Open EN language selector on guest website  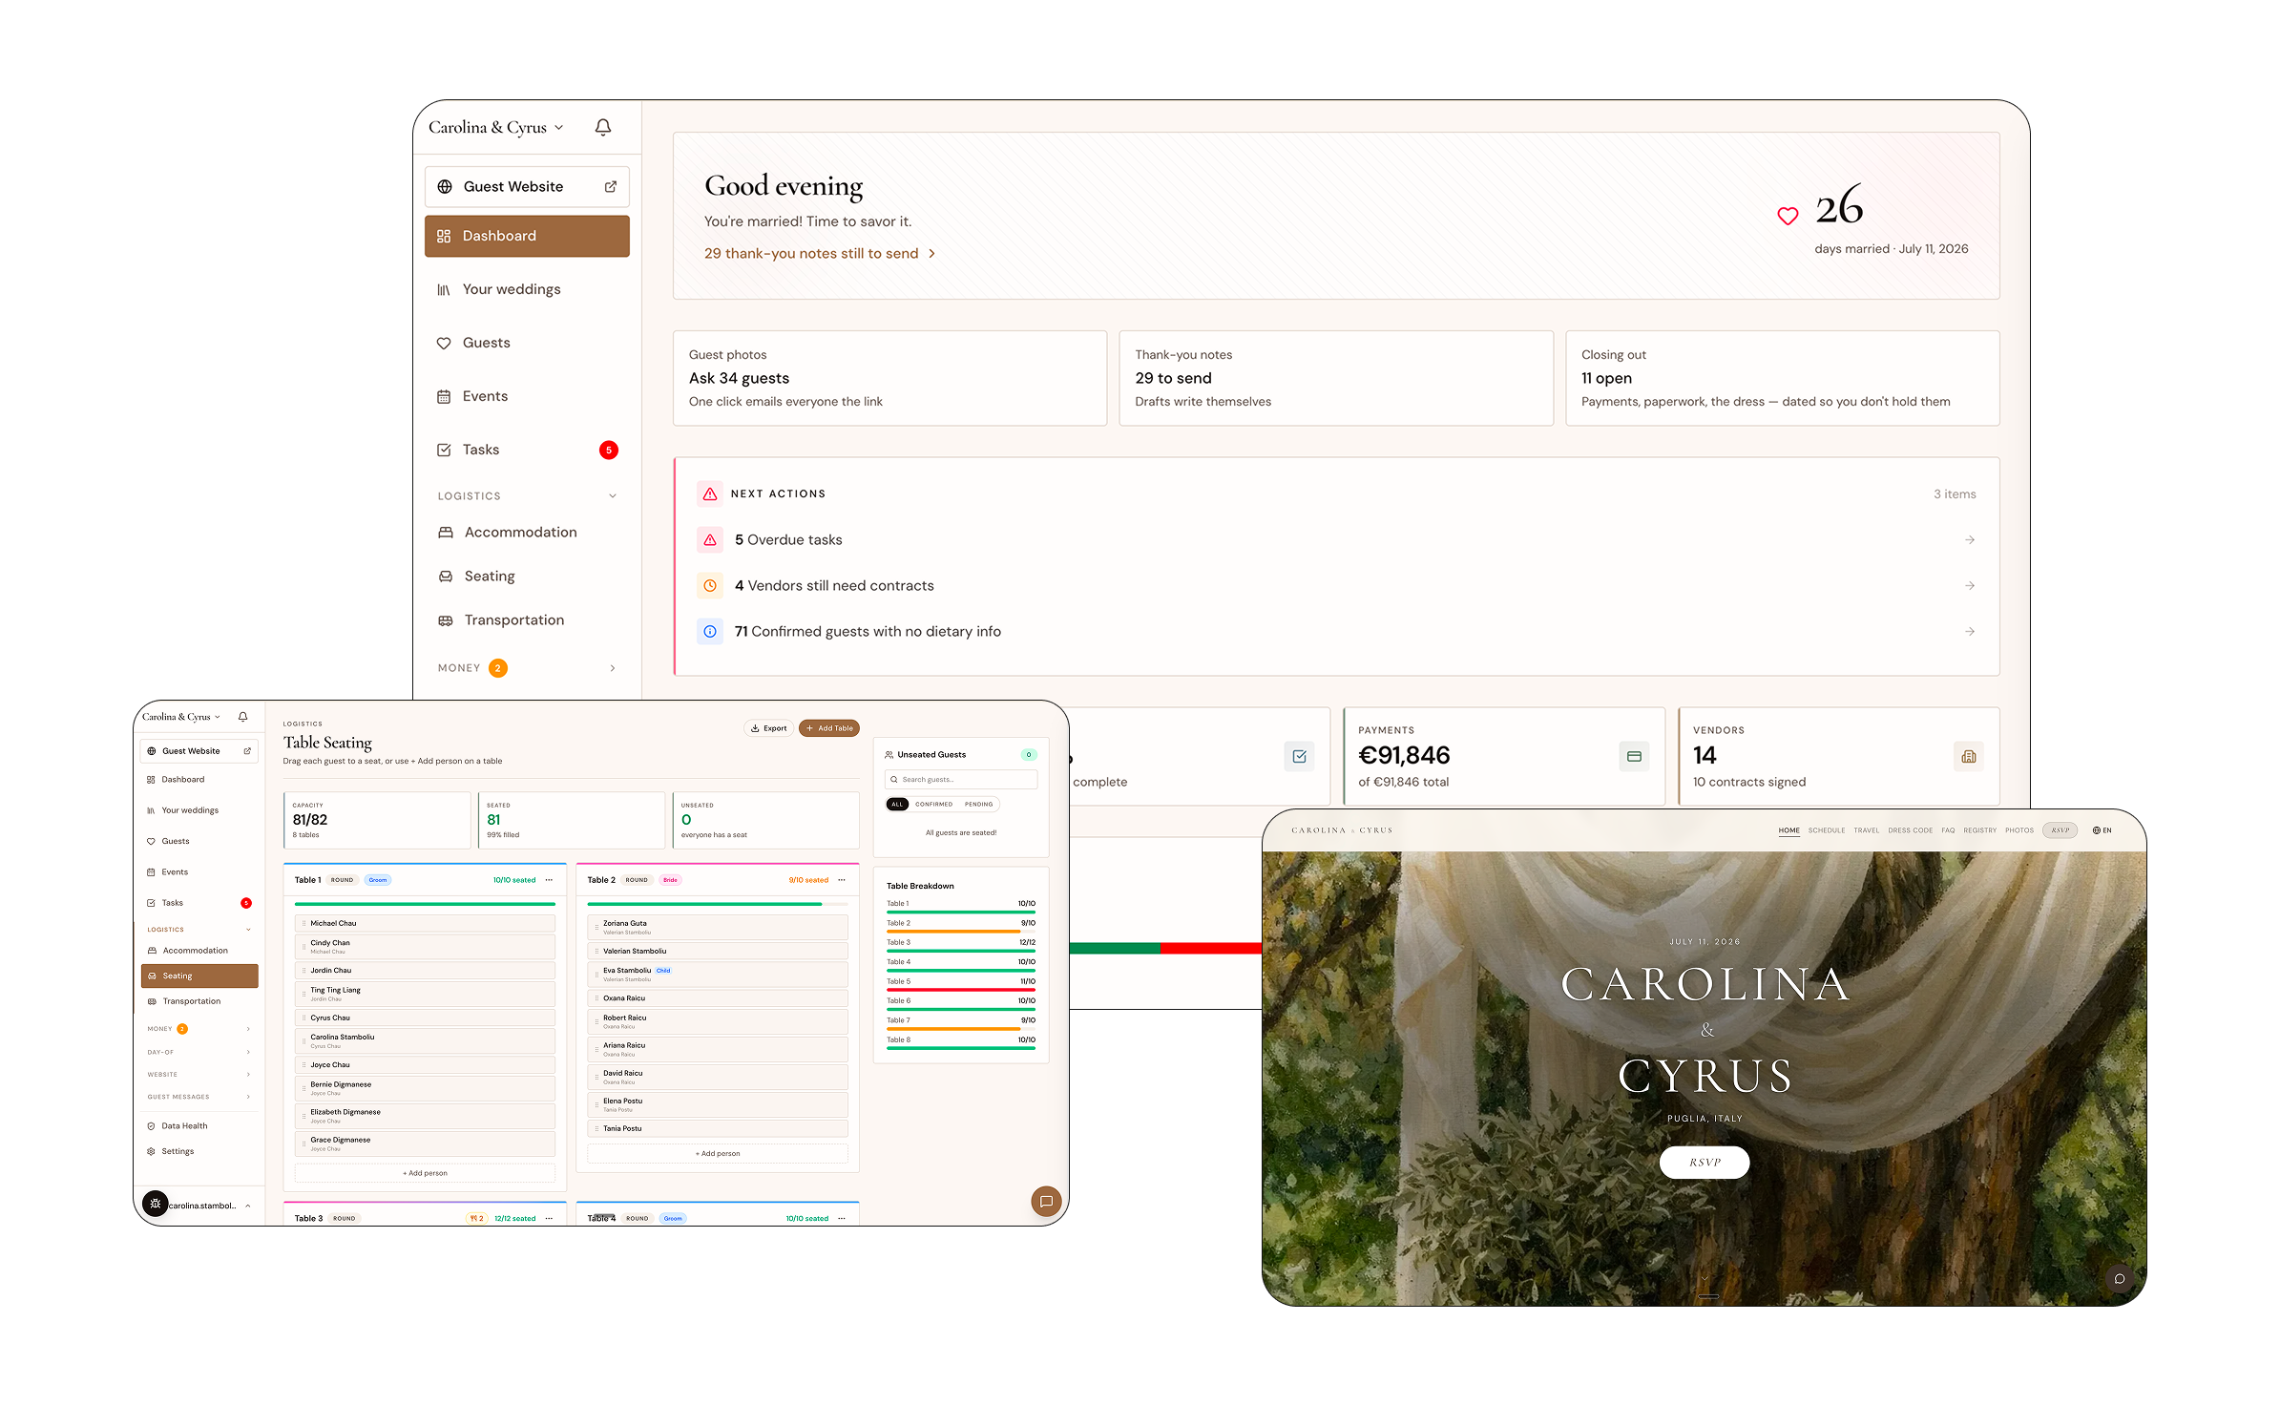click(2102, 830)
